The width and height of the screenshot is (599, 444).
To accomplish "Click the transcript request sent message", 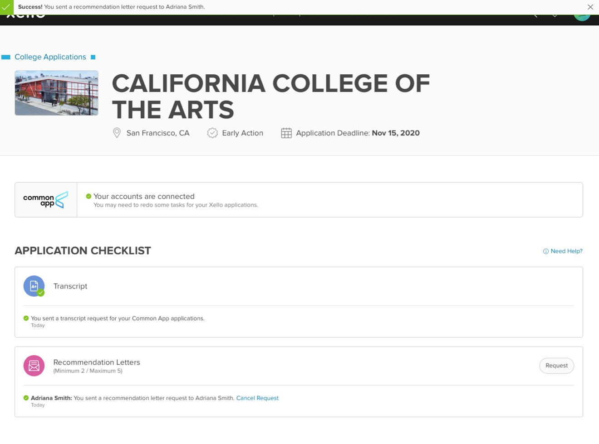I will pyautogui.click(x=118, y=318).
